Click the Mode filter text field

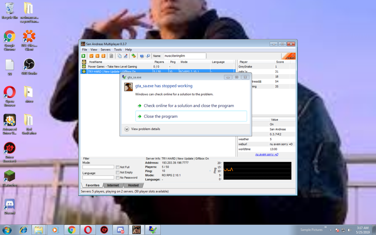click(98, 167)
